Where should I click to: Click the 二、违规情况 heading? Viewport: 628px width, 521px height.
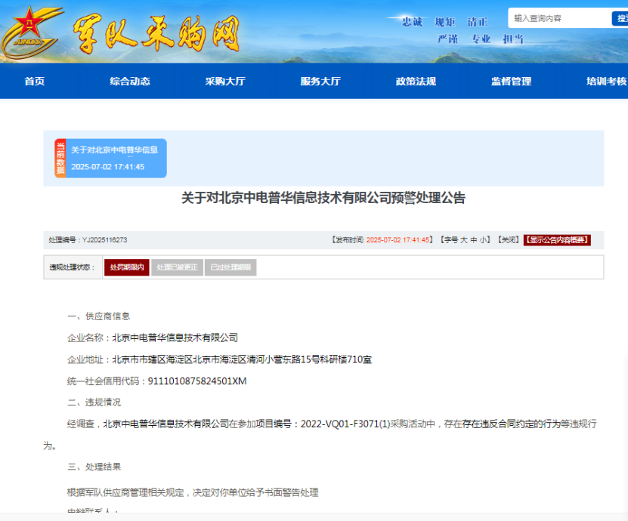94,402
